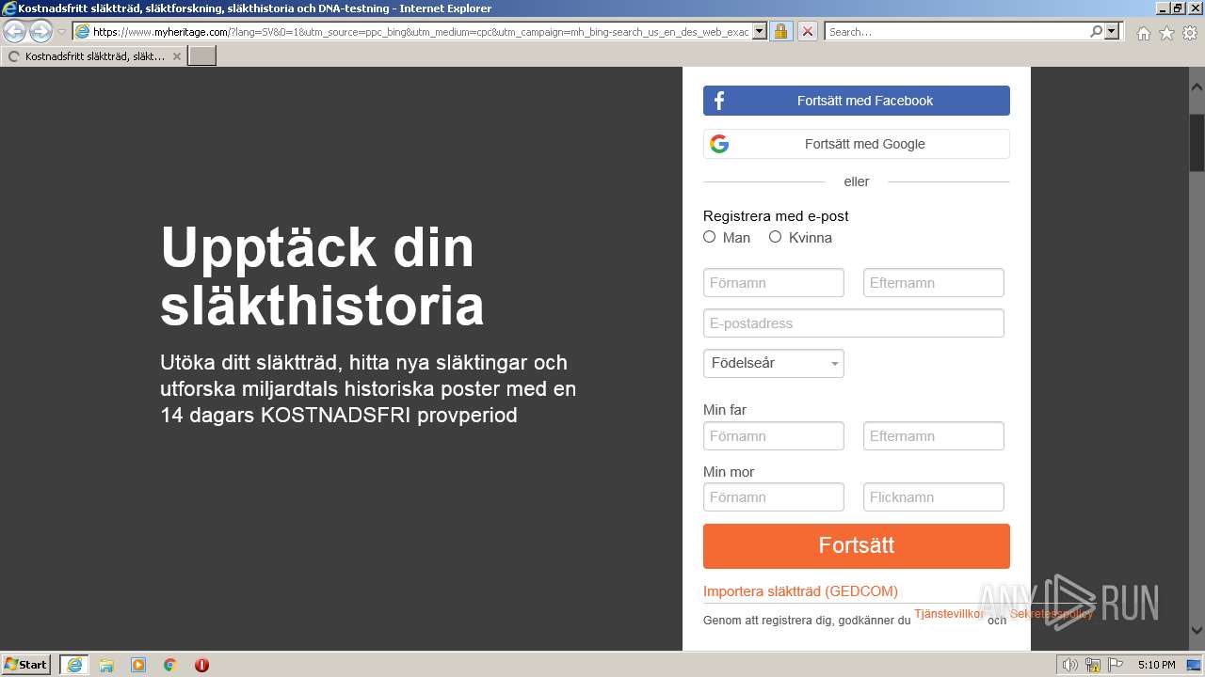Click the page vertical scrollbar thumb

[1197, 142]
